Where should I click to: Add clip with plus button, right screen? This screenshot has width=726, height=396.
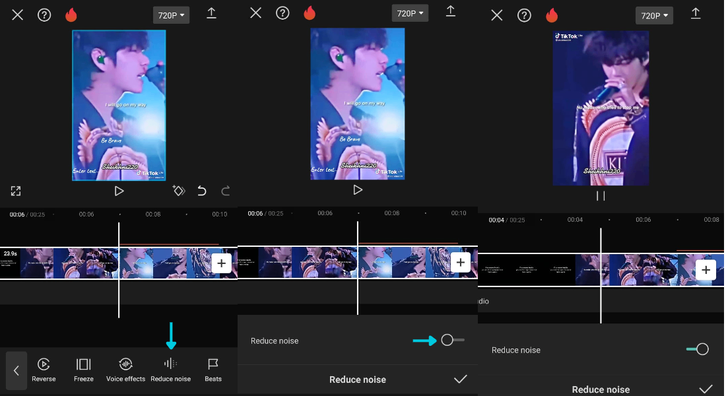[x=706, y=269]
